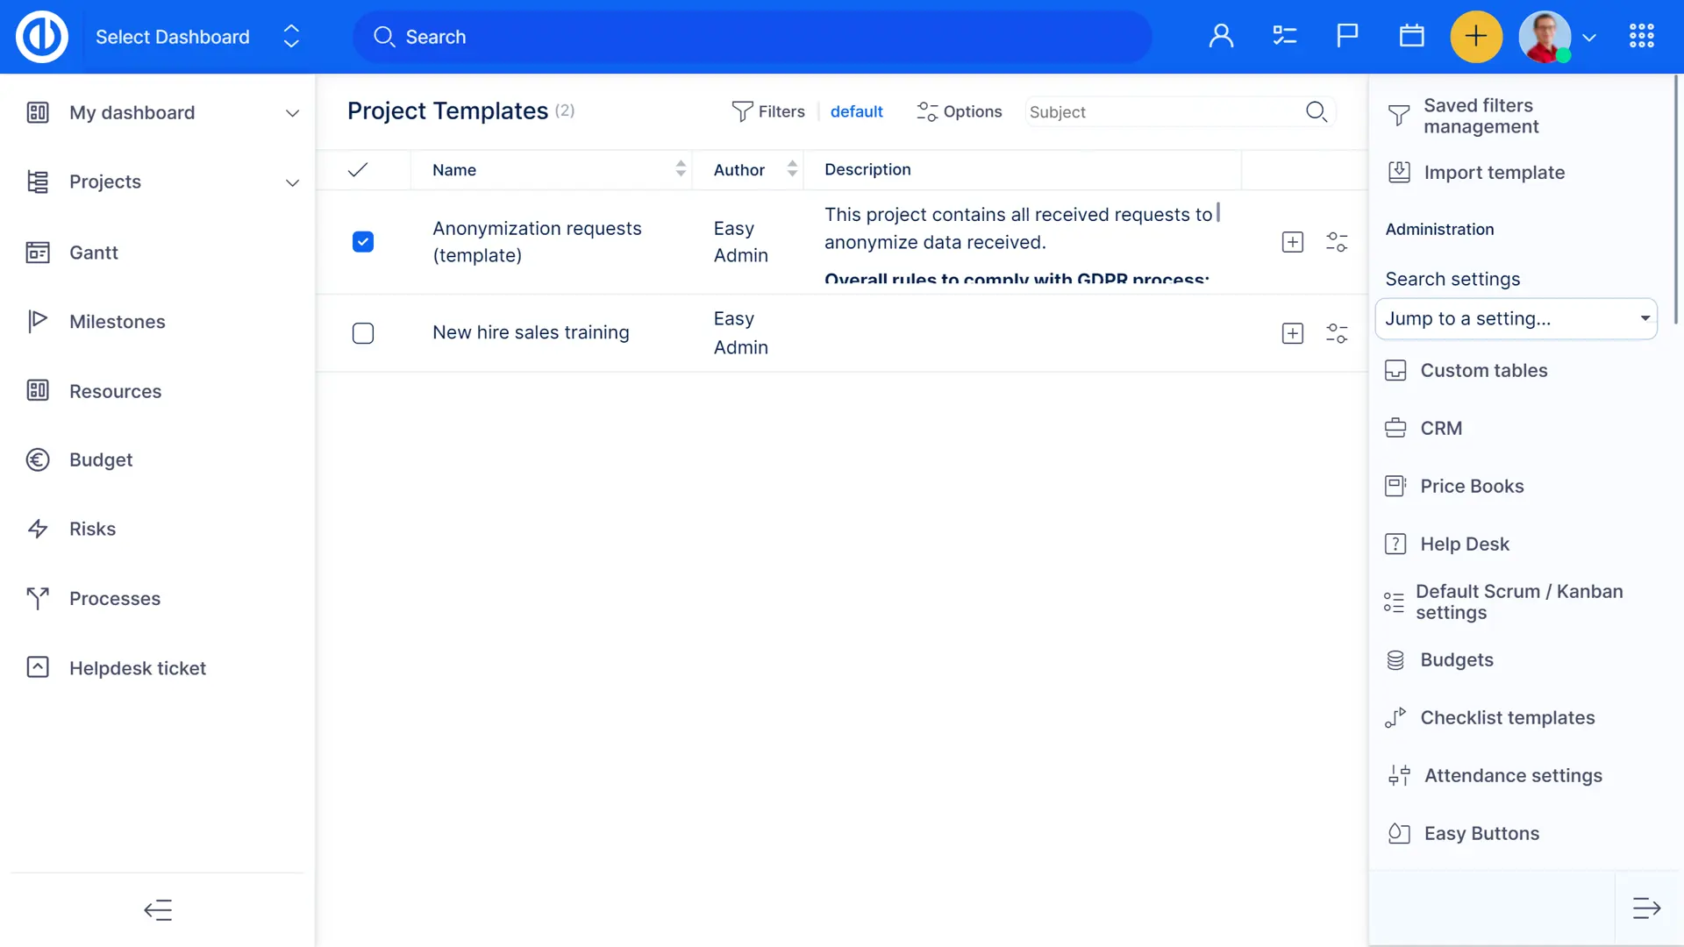Viewport: 1684px width, 947px height.
Task: Open the calendar icon in top bar
Action: [1411, 37]
